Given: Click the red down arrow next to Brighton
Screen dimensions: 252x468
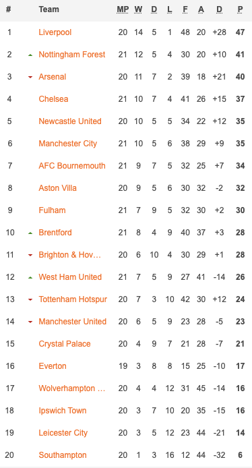Looking at the screenshot, I should [x=30, y=255].
